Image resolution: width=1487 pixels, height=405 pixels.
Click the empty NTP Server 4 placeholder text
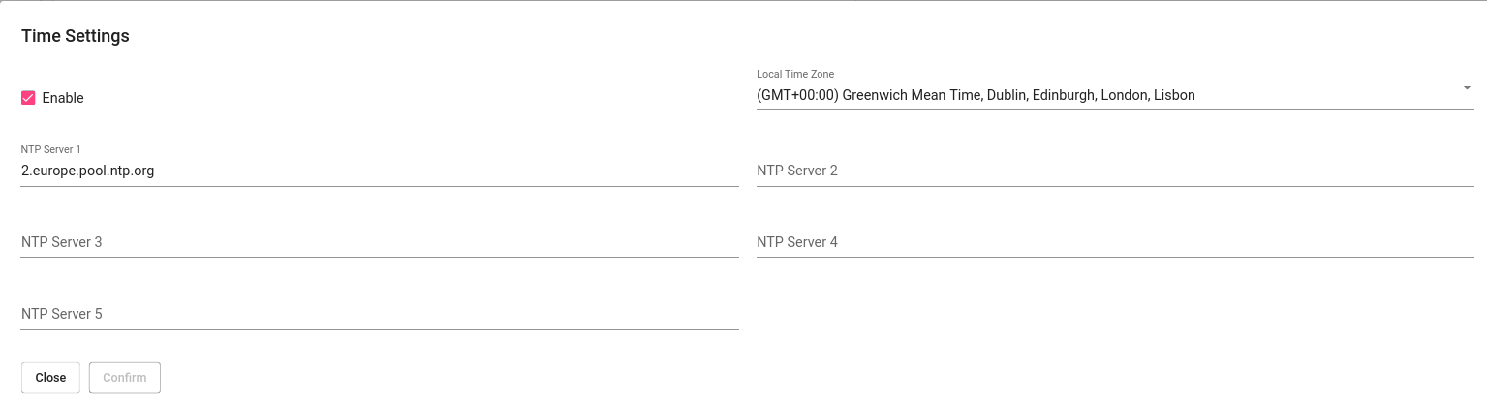tap(797, 242)
